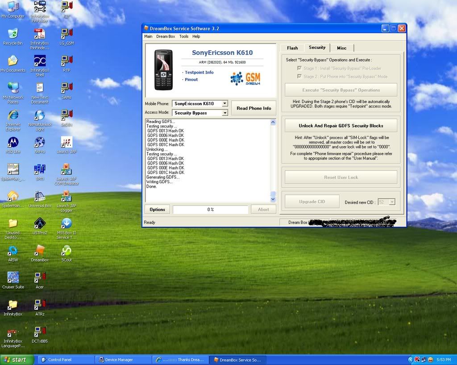Image resolution: width=457 pixels, height=365 pixels.
Task: Select the My Network Places icon
Action: pyautogui.click(x=13, y=93)
